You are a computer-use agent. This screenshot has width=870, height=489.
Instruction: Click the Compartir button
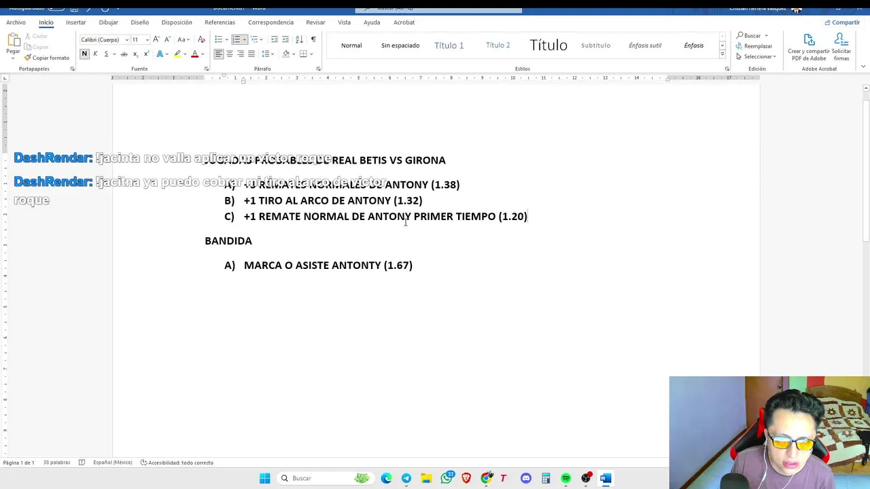[842, 22]
